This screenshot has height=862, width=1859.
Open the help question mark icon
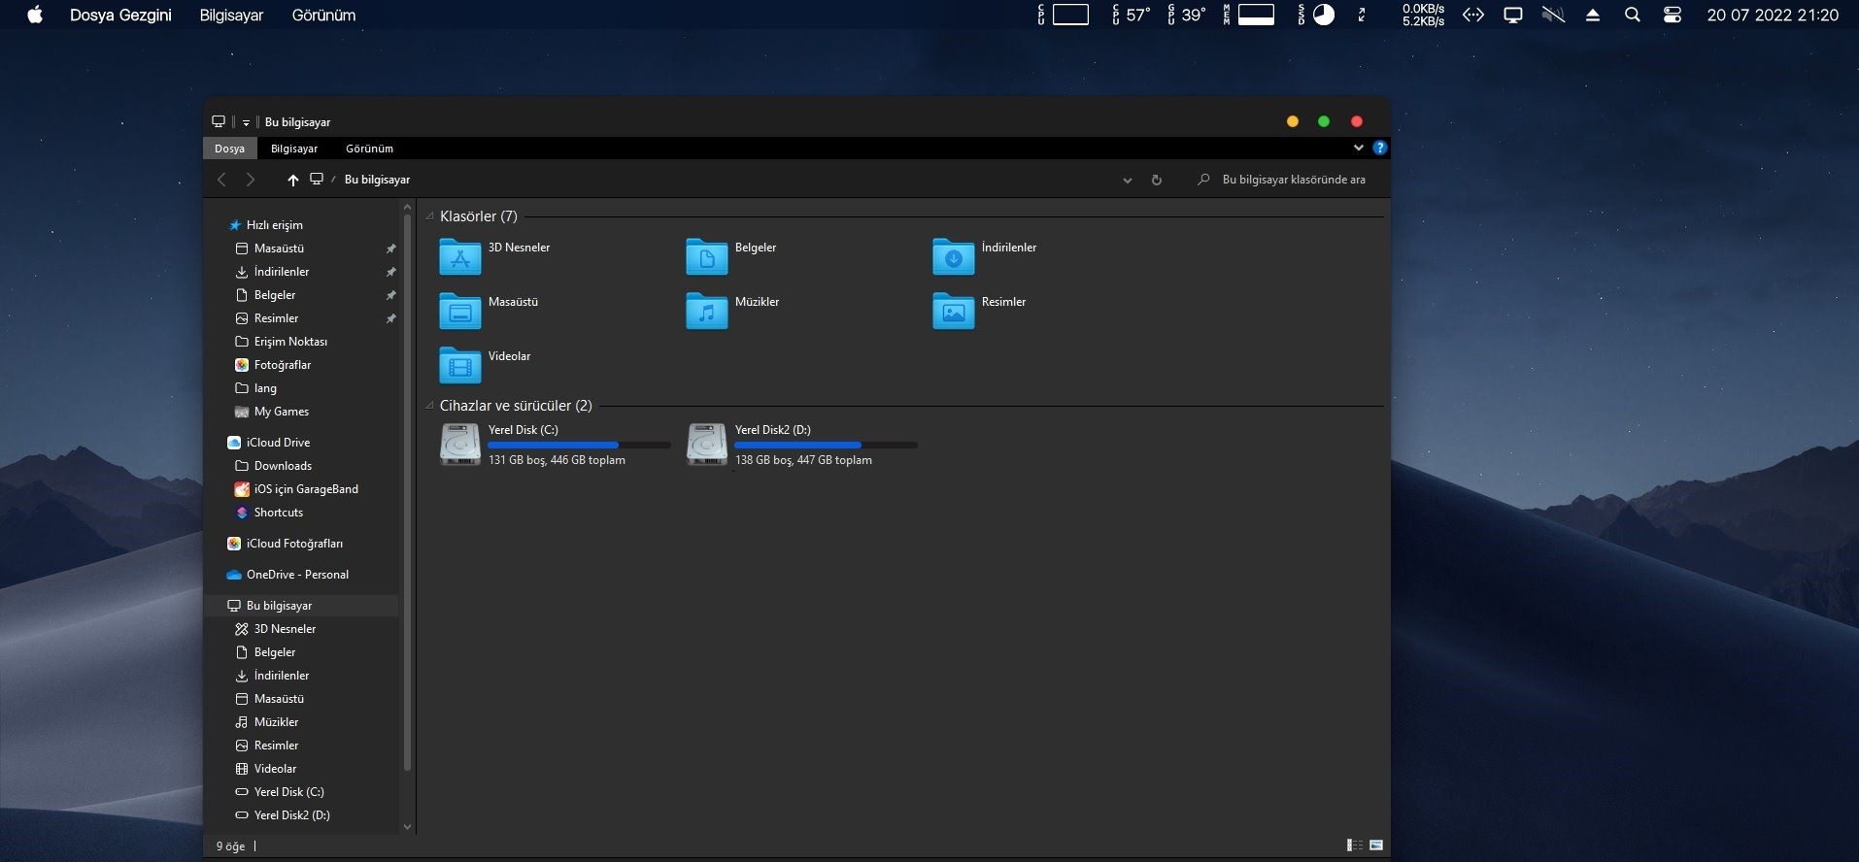pyautogui.click(x=1379, y=149)
